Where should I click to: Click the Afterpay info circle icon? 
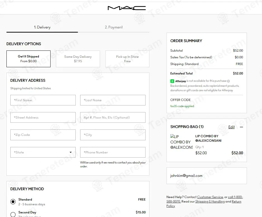pyautogui.click(x=228, y=81)
